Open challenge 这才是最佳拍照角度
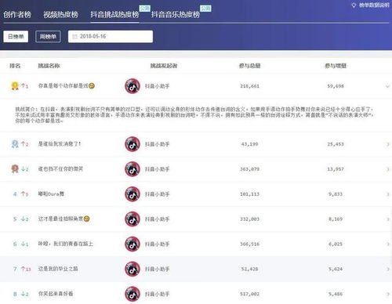The image size is (392, 304). coord(60,219)
